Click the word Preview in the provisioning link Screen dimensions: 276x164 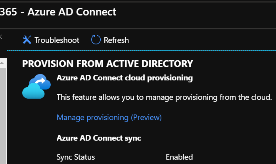(x=146, y=117)
